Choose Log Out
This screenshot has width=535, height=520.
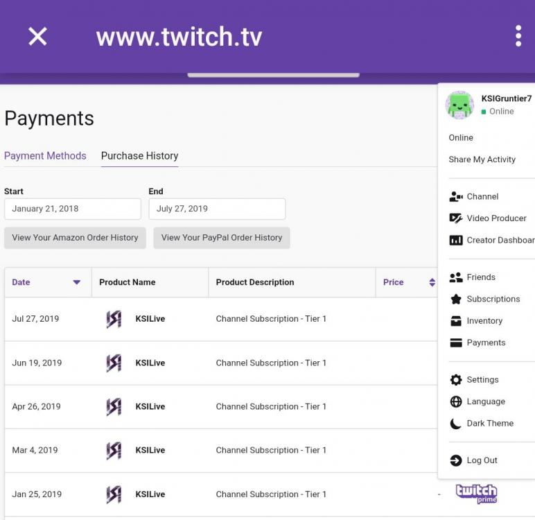tap(482, 460)
